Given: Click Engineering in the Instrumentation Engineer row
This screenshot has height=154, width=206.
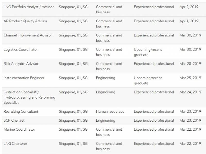Looking at the screenshot, I should click(x=105, y=78).
